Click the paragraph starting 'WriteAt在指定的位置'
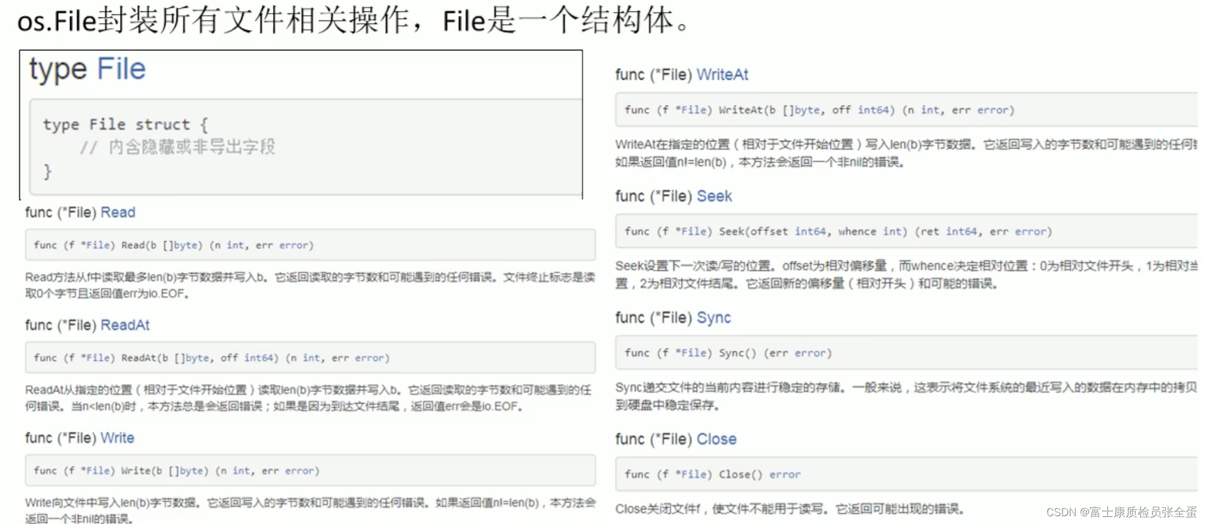 907,153
